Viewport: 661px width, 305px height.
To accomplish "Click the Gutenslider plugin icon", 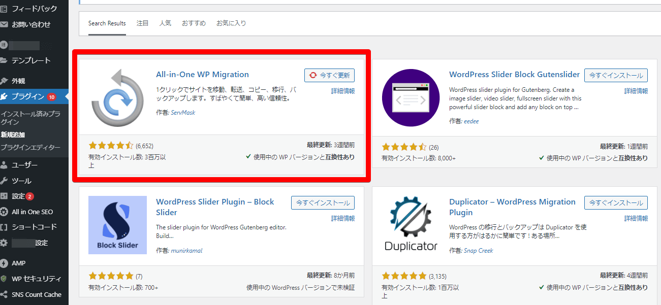I will pyautogui.click(x=411, y=98).
